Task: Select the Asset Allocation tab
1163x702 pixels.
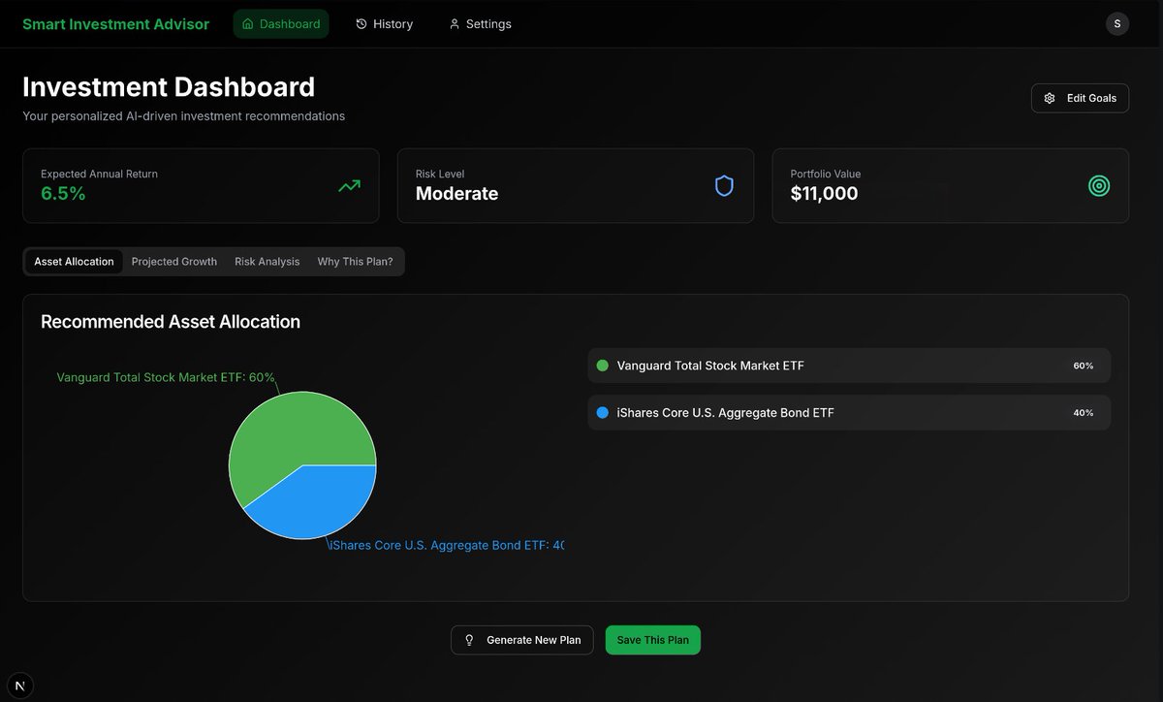Action: (74, 262)
